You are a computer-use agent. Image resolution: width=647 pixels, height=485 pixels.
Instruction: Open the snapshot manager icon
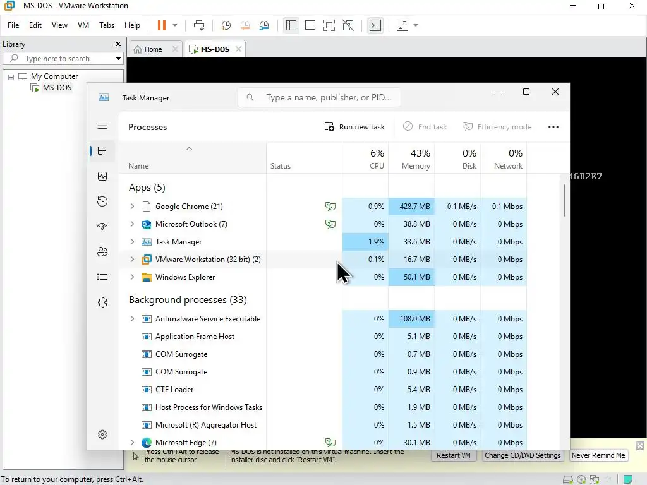pos(265,25)
